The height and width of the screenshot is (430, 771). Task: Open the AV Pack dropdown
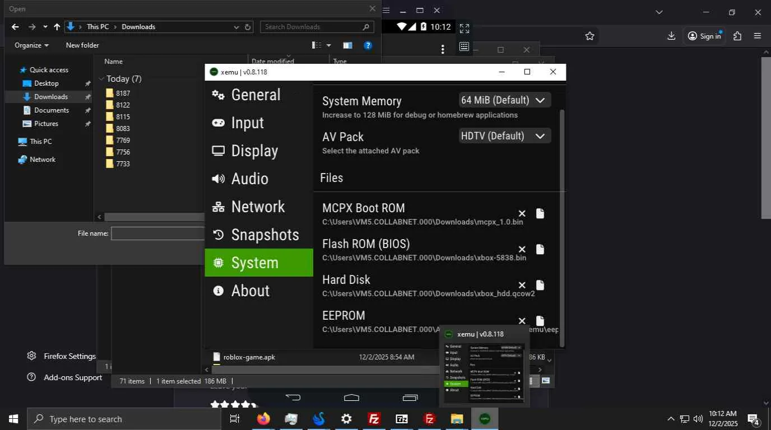504,136
